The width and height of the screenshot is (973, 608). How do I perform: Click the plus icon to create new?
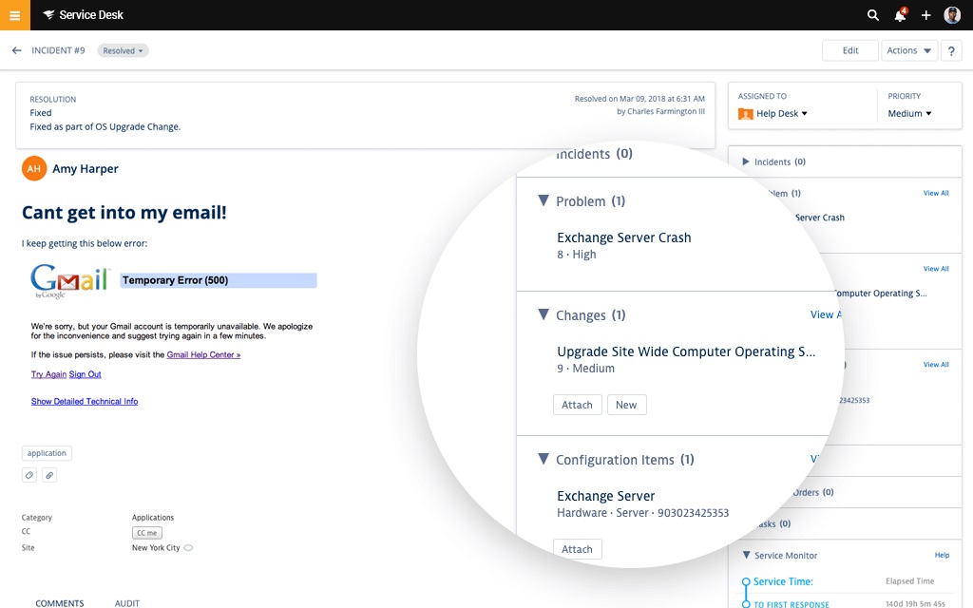[x=926, y=15]
